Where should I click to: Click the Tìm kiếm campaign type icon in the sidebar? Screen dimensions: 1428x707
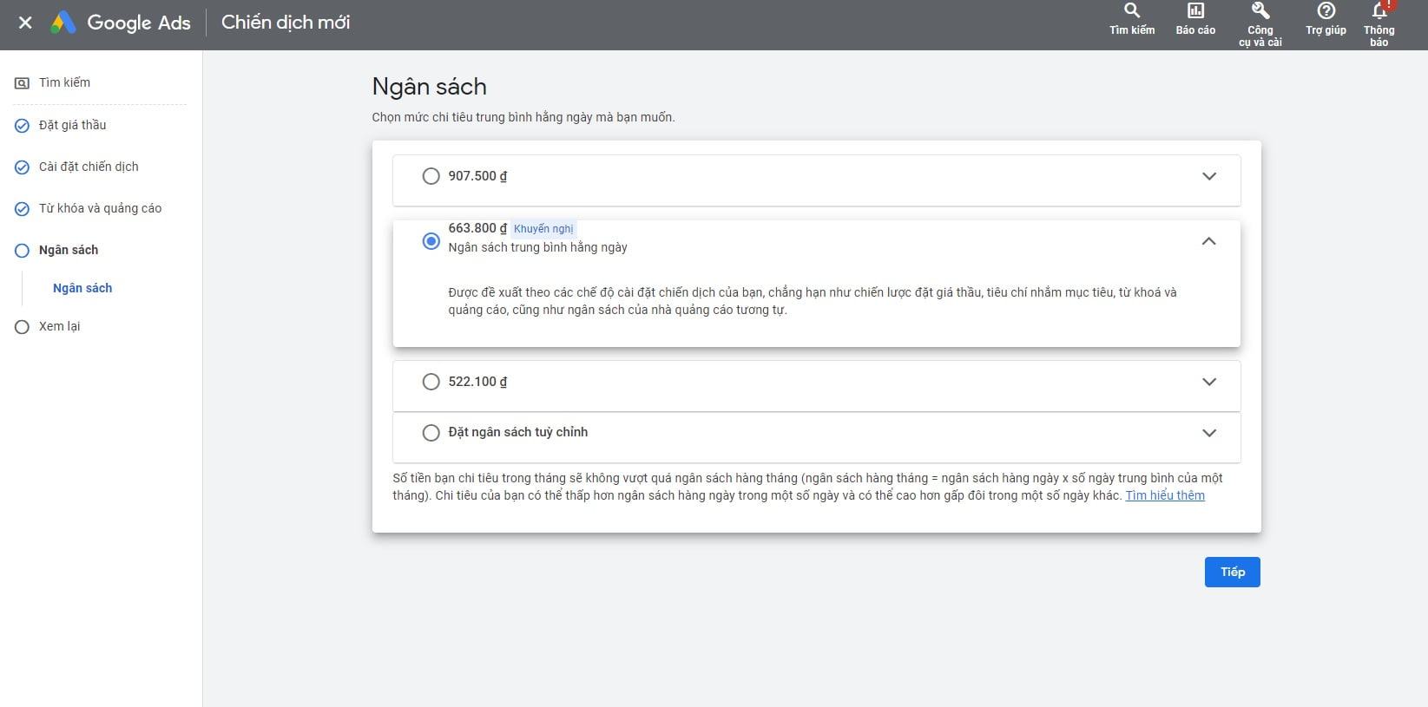22,83
